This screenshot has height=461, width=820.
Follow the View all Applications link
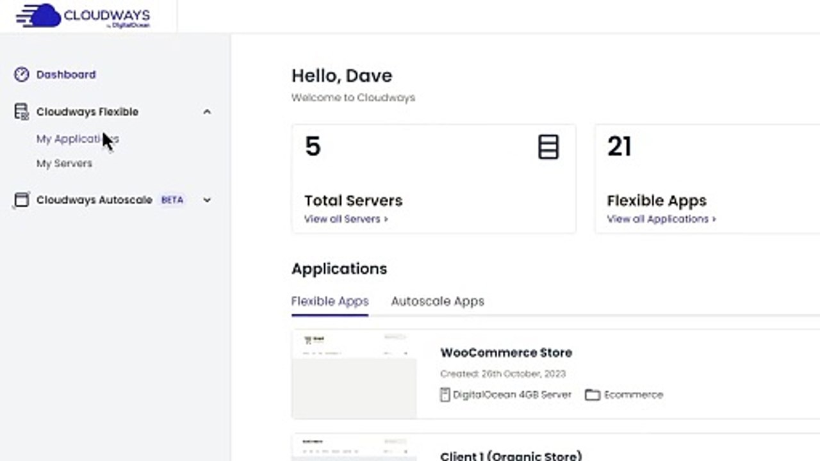(661, 219)
